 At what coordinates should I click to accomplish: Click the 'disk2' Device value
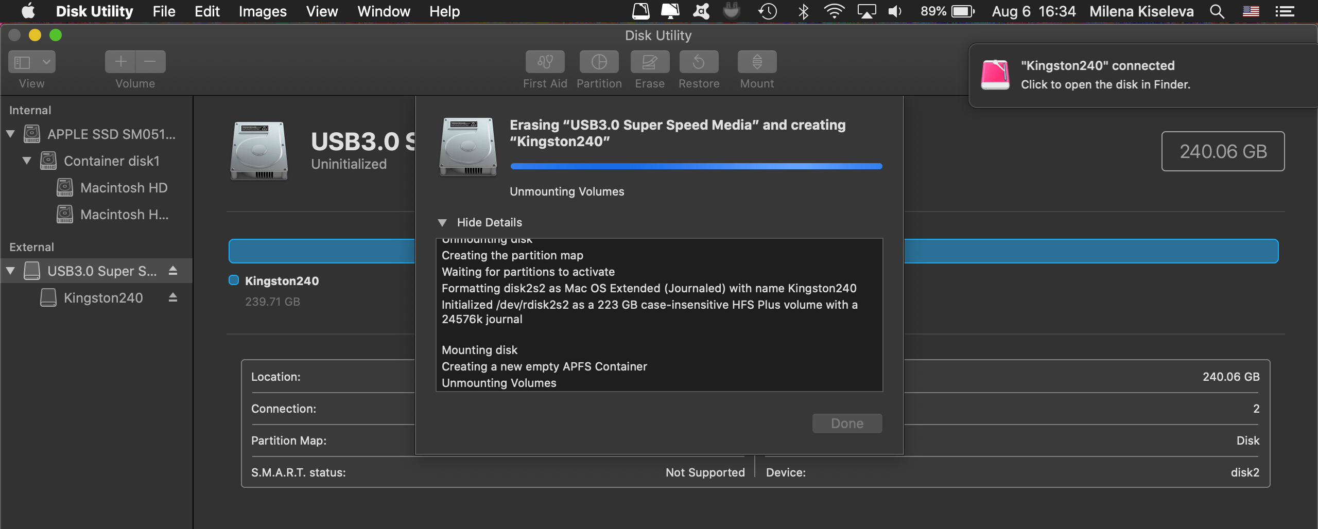[x=1245, y=472]
